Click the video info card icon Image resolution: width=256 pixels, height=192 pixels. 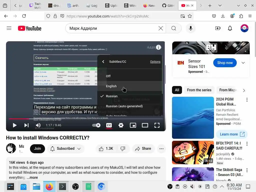click(x=158, y=47)
